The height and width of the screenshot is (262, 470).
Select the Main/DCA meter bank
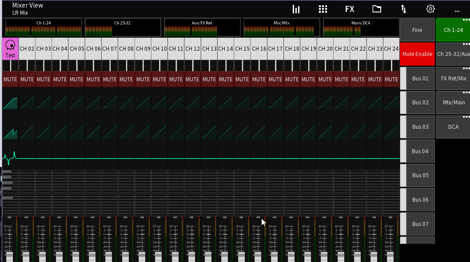[x=361, y=28]
